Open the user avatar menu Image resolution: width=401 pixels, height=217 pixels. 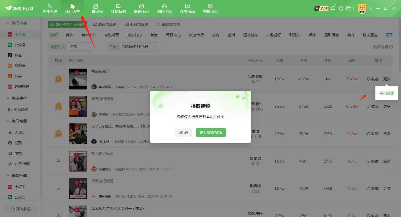[x=362, y=8]
